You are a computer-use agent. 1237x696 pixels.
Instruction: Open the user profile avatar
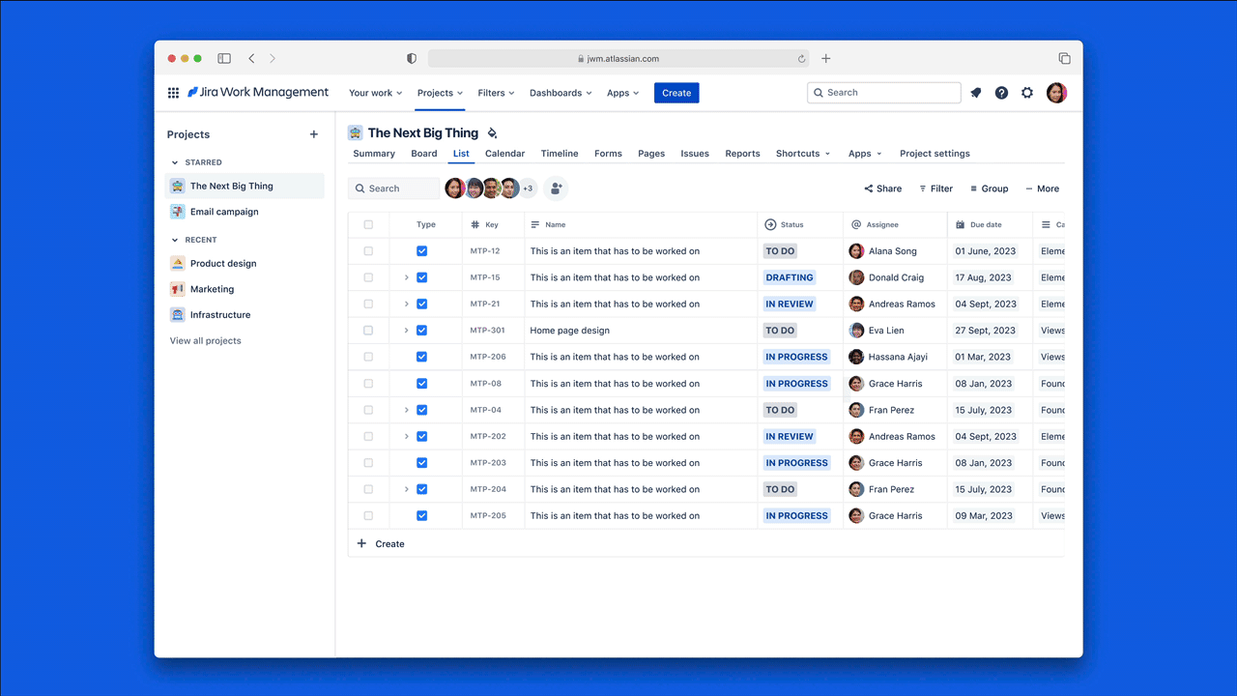tap(1056, 93)
